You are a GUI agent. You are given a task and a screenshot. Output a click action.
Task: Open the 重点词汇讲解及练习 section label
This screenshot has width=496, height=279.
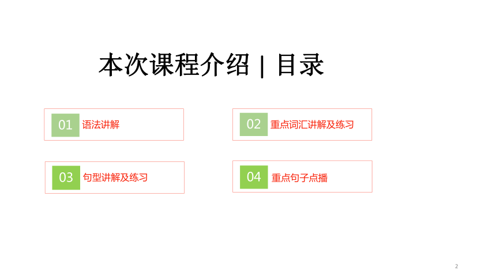tap(312, 125)
